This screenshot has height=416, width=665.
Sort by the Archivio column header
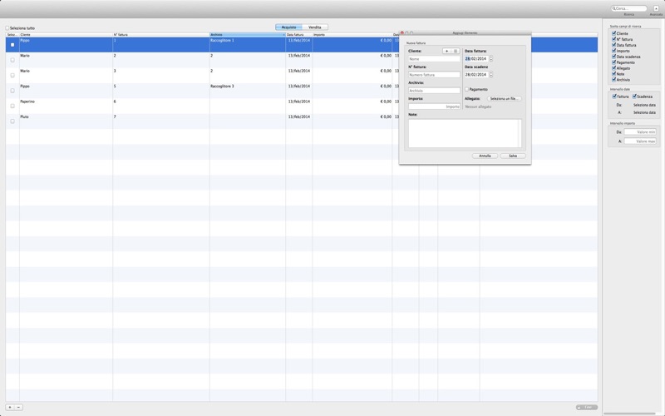[x=247, y=34]
